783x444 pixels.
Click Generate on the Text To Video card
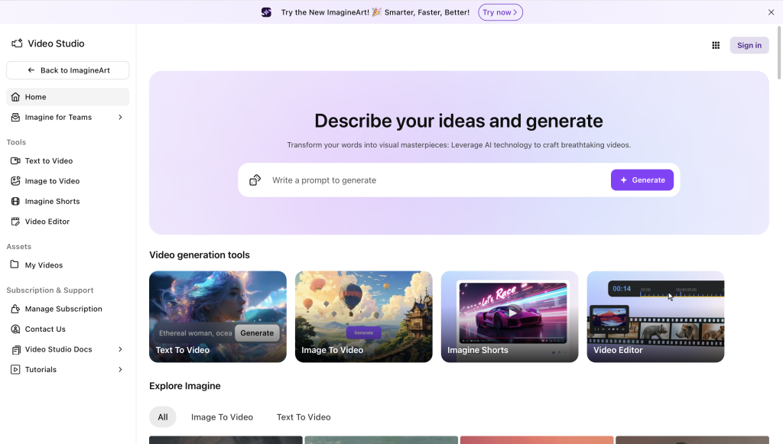pos(257,333)
